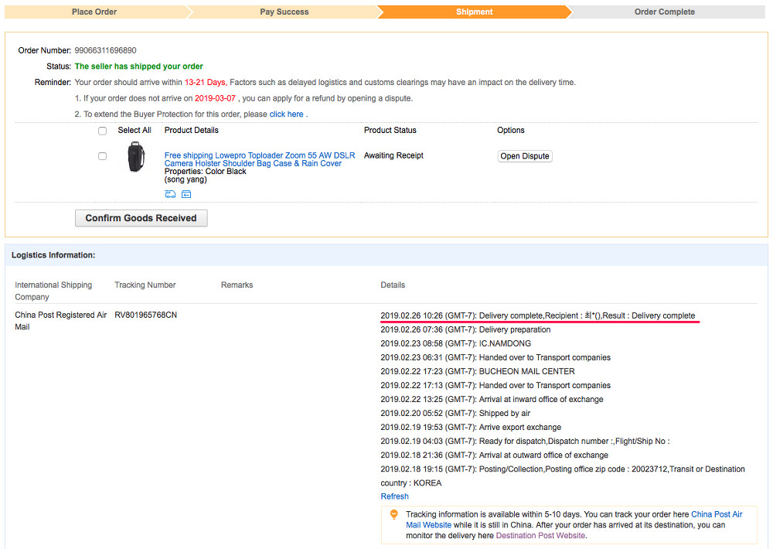Refresh the tracking details
The image size is (773, 549).
[x=394, y=496]
